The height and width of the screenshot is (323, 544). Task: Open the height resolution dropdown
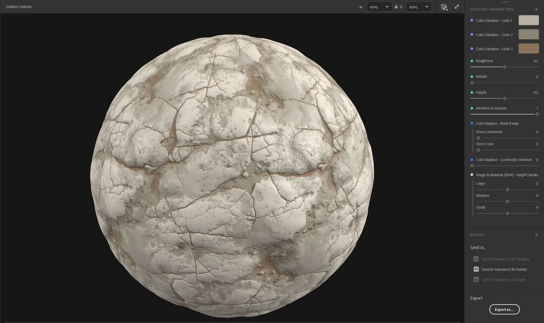pyautogui.click(x=418, y=7)
